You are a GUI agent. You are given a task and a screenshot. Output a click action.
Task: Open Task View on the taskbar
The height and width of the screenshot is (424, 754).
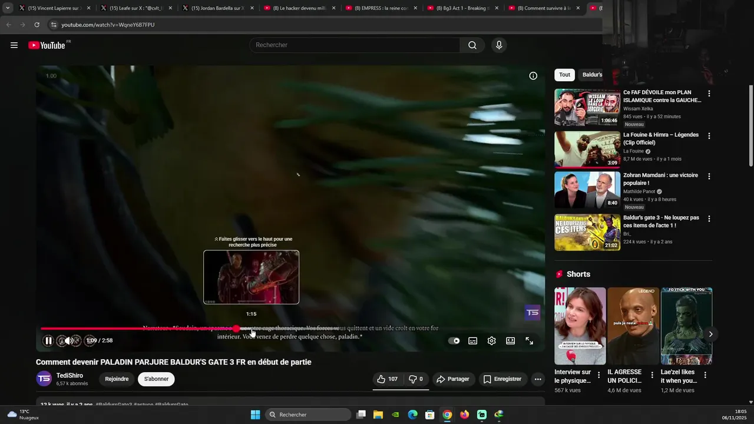[x=361, y=415]
